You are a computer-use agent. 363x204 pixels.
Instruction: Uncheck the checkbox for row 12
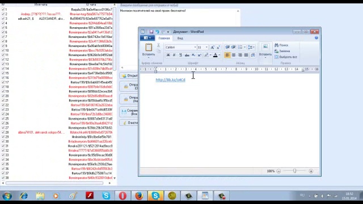tap(3, 59)
